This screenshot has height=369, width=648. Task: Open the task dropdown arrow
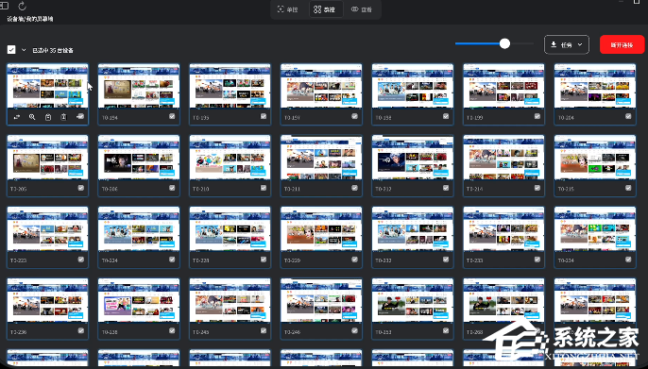click(x=580, y=44)
